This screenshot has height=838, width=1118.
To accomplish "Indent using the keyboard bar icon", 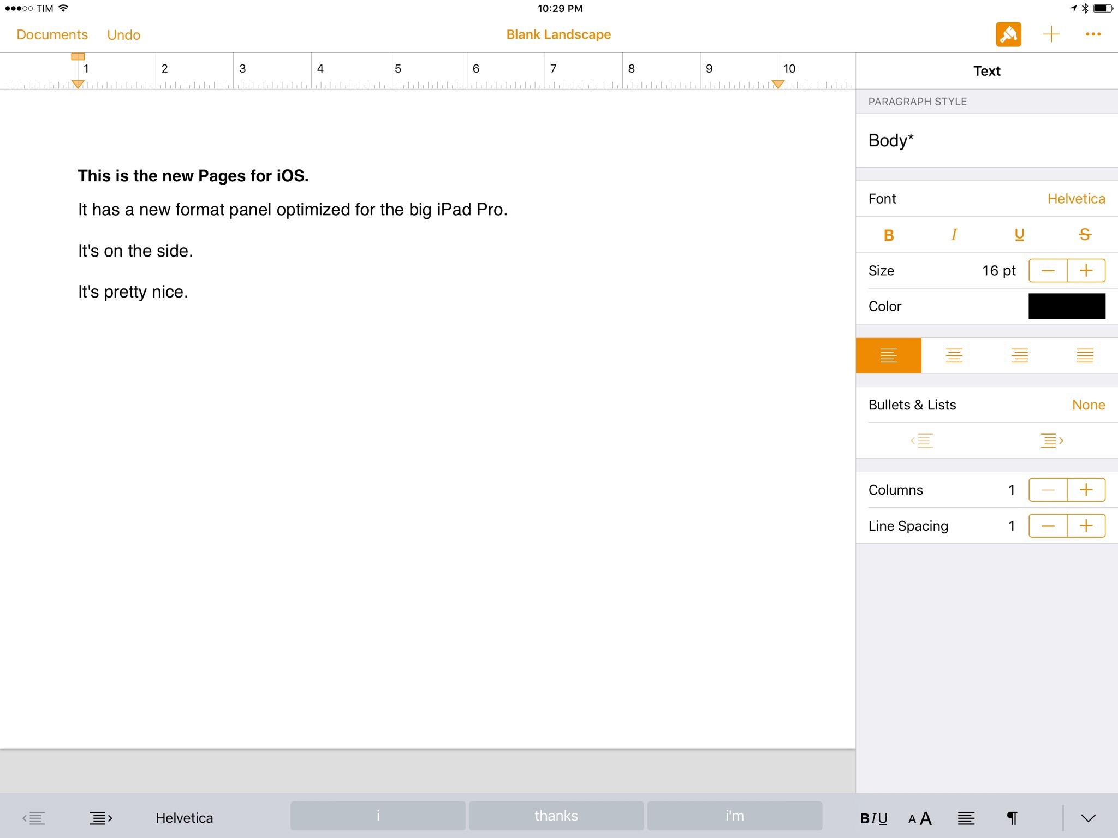I will (101, 818).
